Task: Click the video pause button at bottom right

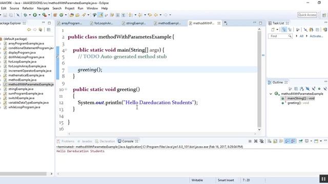Action: (323, 179)
